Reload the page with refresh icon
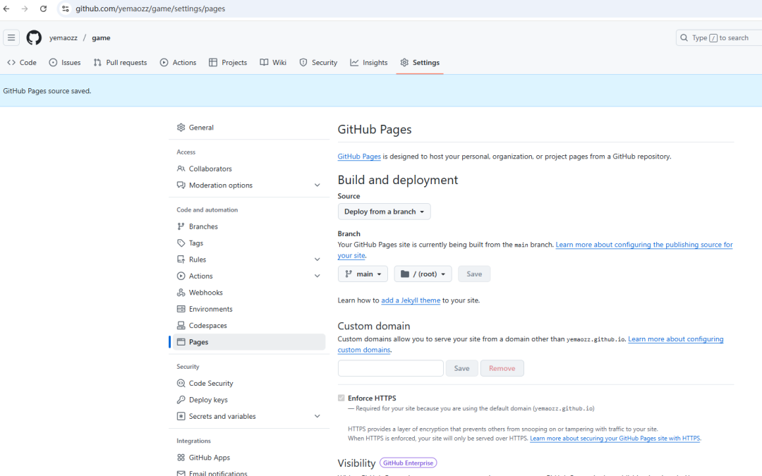Image resolution: width=762 pixels, height=476 pixels. [43, 8]
